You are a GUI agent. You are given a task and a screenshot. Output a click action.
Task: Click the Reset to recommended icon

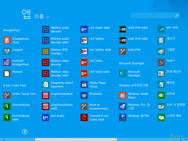(84, 106)
